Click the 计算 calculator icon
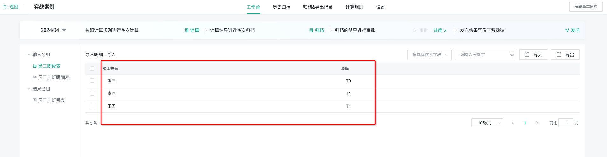The height and width of the screenshot is (157, 607). tap(186, 30)
